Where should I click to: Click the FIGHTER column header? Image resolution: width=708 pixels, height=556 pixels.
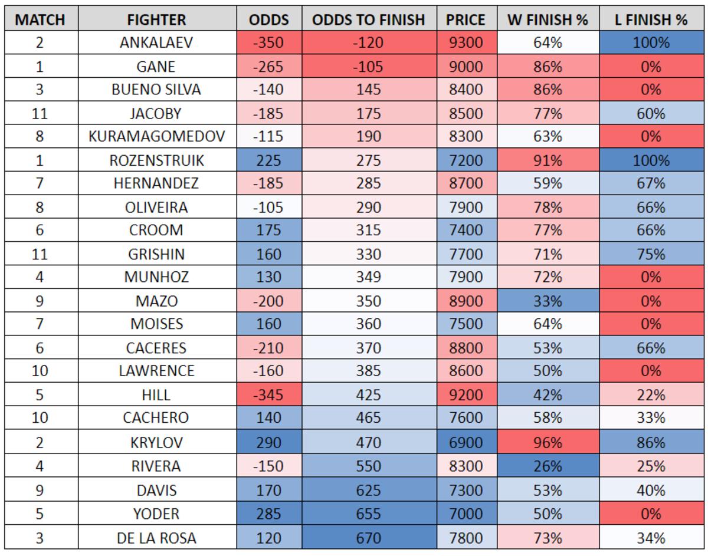click(x=156, y=19)
